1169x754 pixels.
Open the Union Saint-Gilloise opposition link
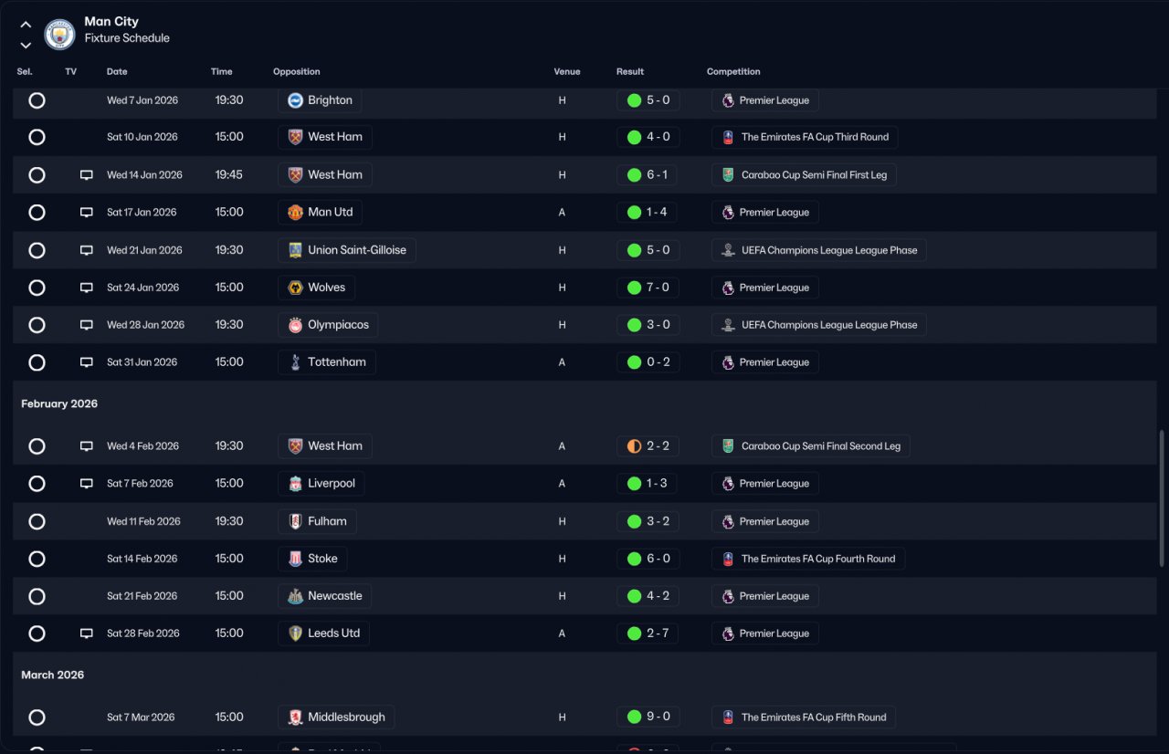coord(347,250)
